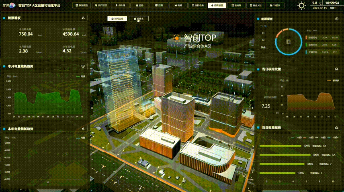
Task: Click the 智创TOP logo in header
Action: 8,5
